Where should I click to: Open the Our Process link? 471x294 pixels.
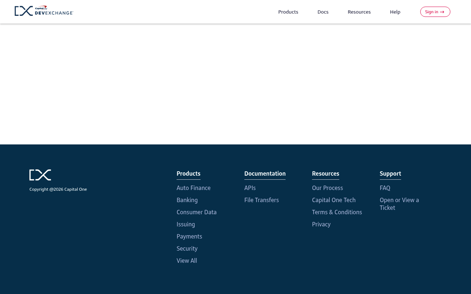tap(327, 188)
